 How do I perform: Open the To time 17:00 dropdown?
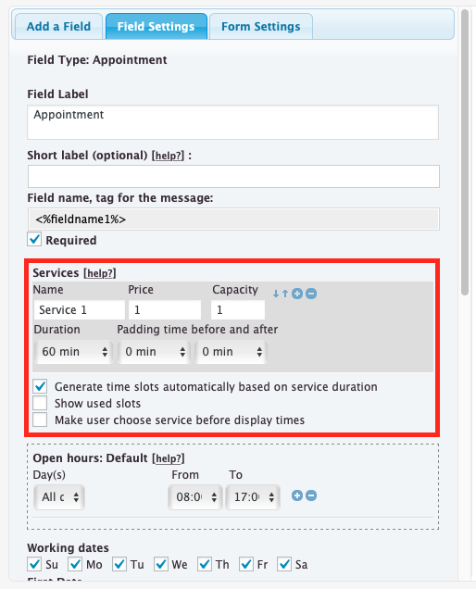[x=253, y=497]
